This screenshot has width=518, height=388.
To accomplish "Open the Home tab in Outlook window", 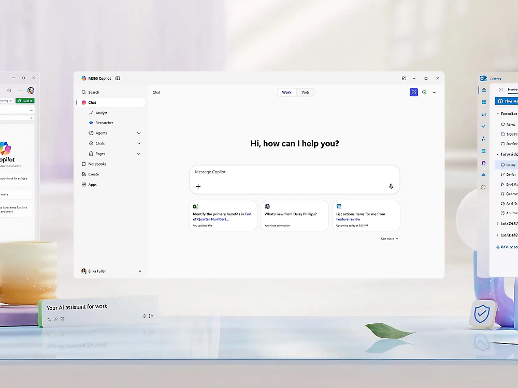I will coord(512,89).
